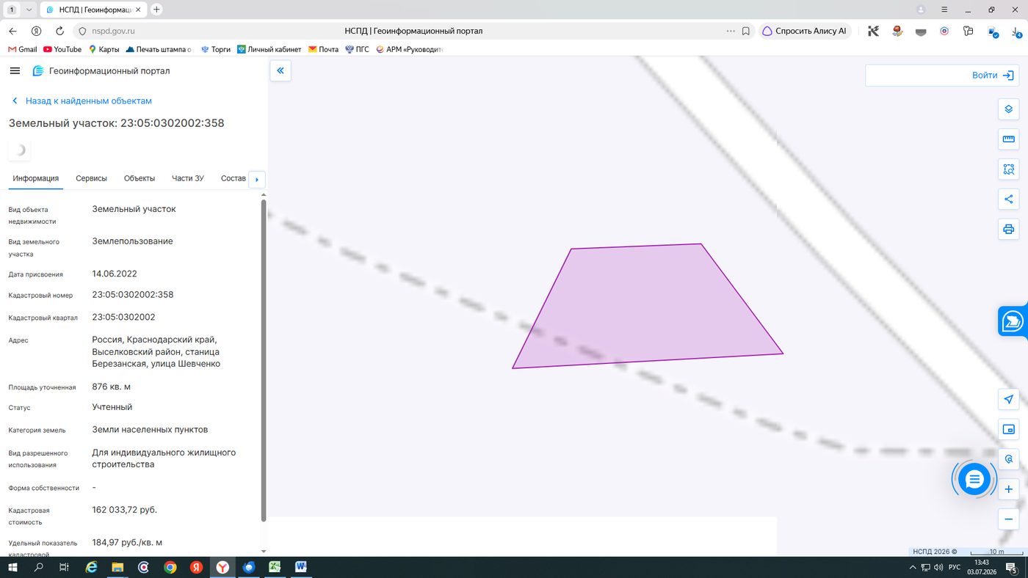Open the Торги bookmark

click(215, 49)
